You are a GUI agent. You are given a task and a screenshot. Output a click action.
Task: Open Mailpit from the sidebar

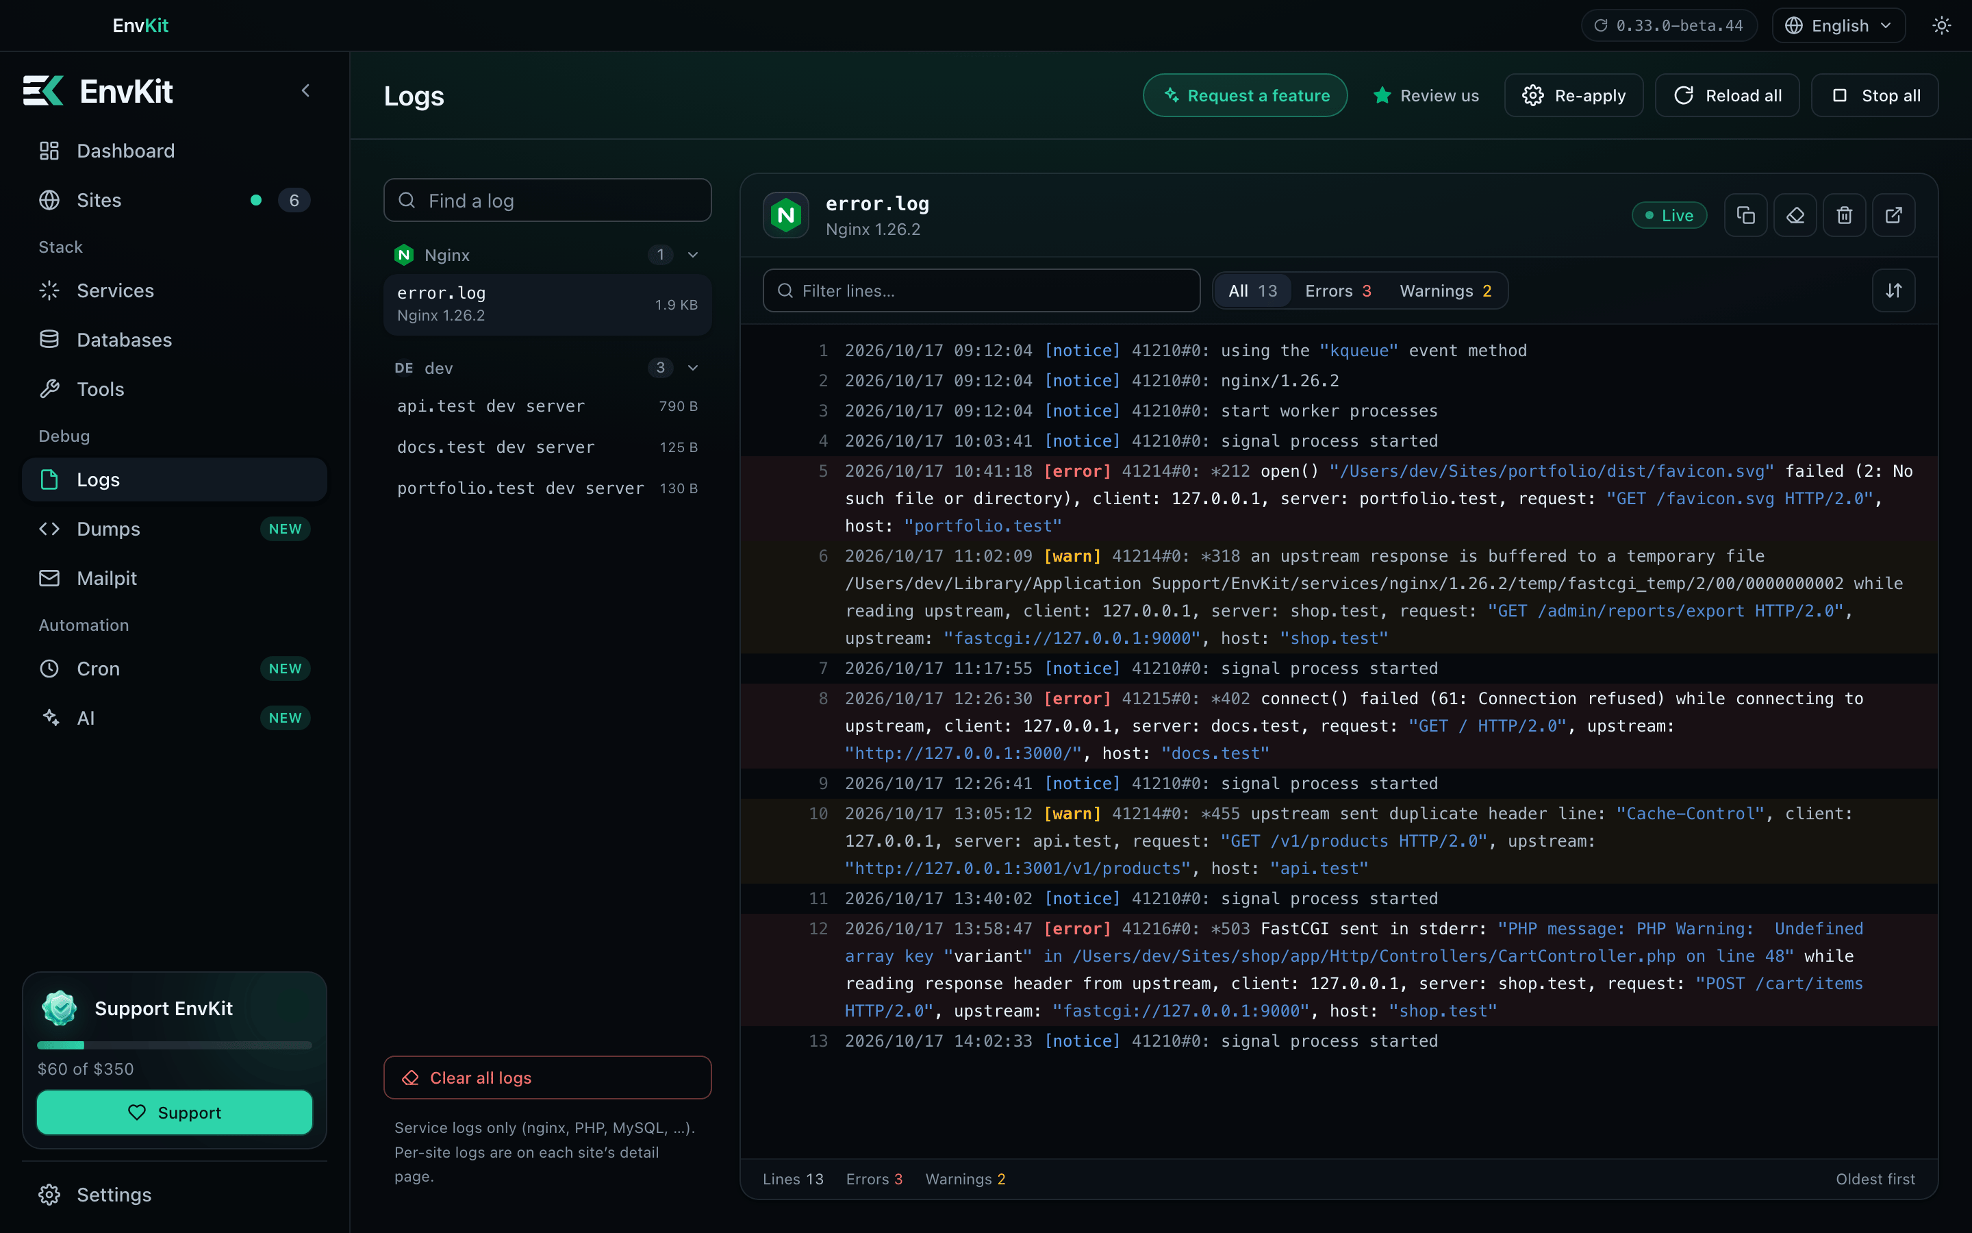coord(175,578)
